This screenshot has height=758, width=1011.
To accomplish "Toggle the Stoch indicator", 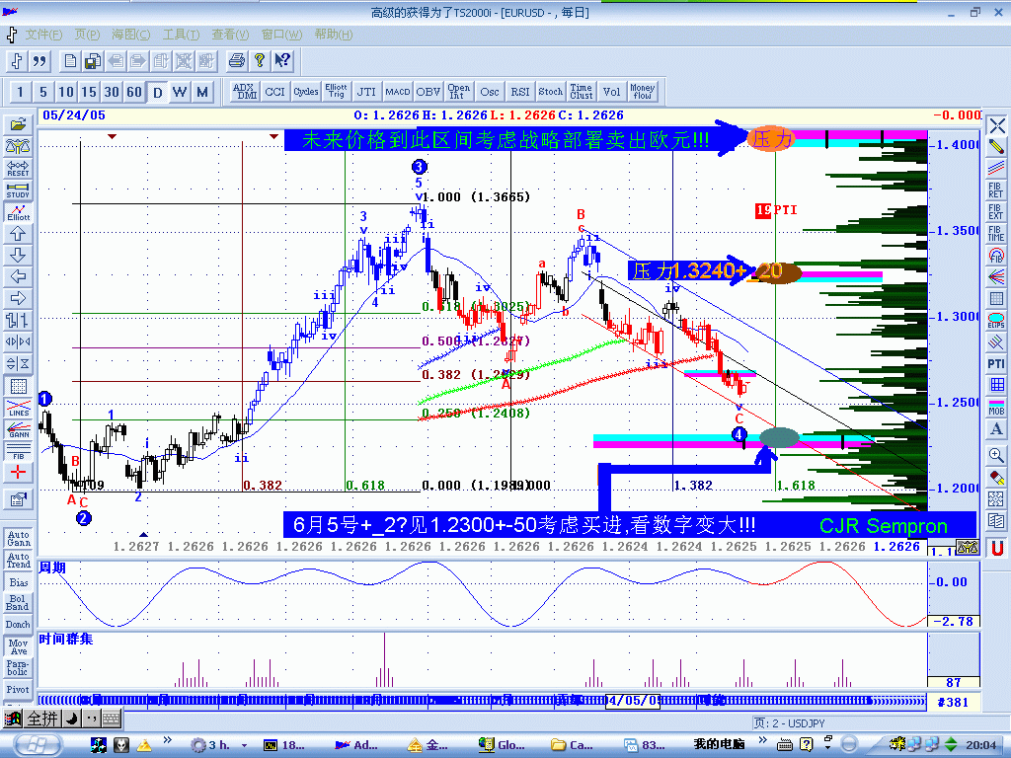I will (551, 92).
